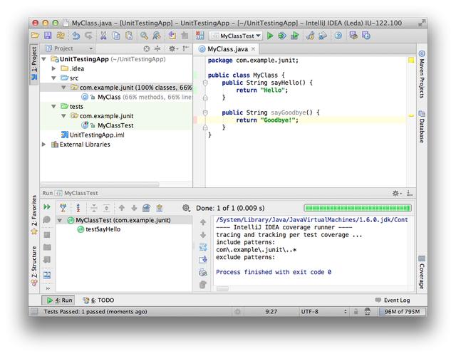456x356 pixels.
Task: Click the Help question mark icon
Action: tap(338, 36)
